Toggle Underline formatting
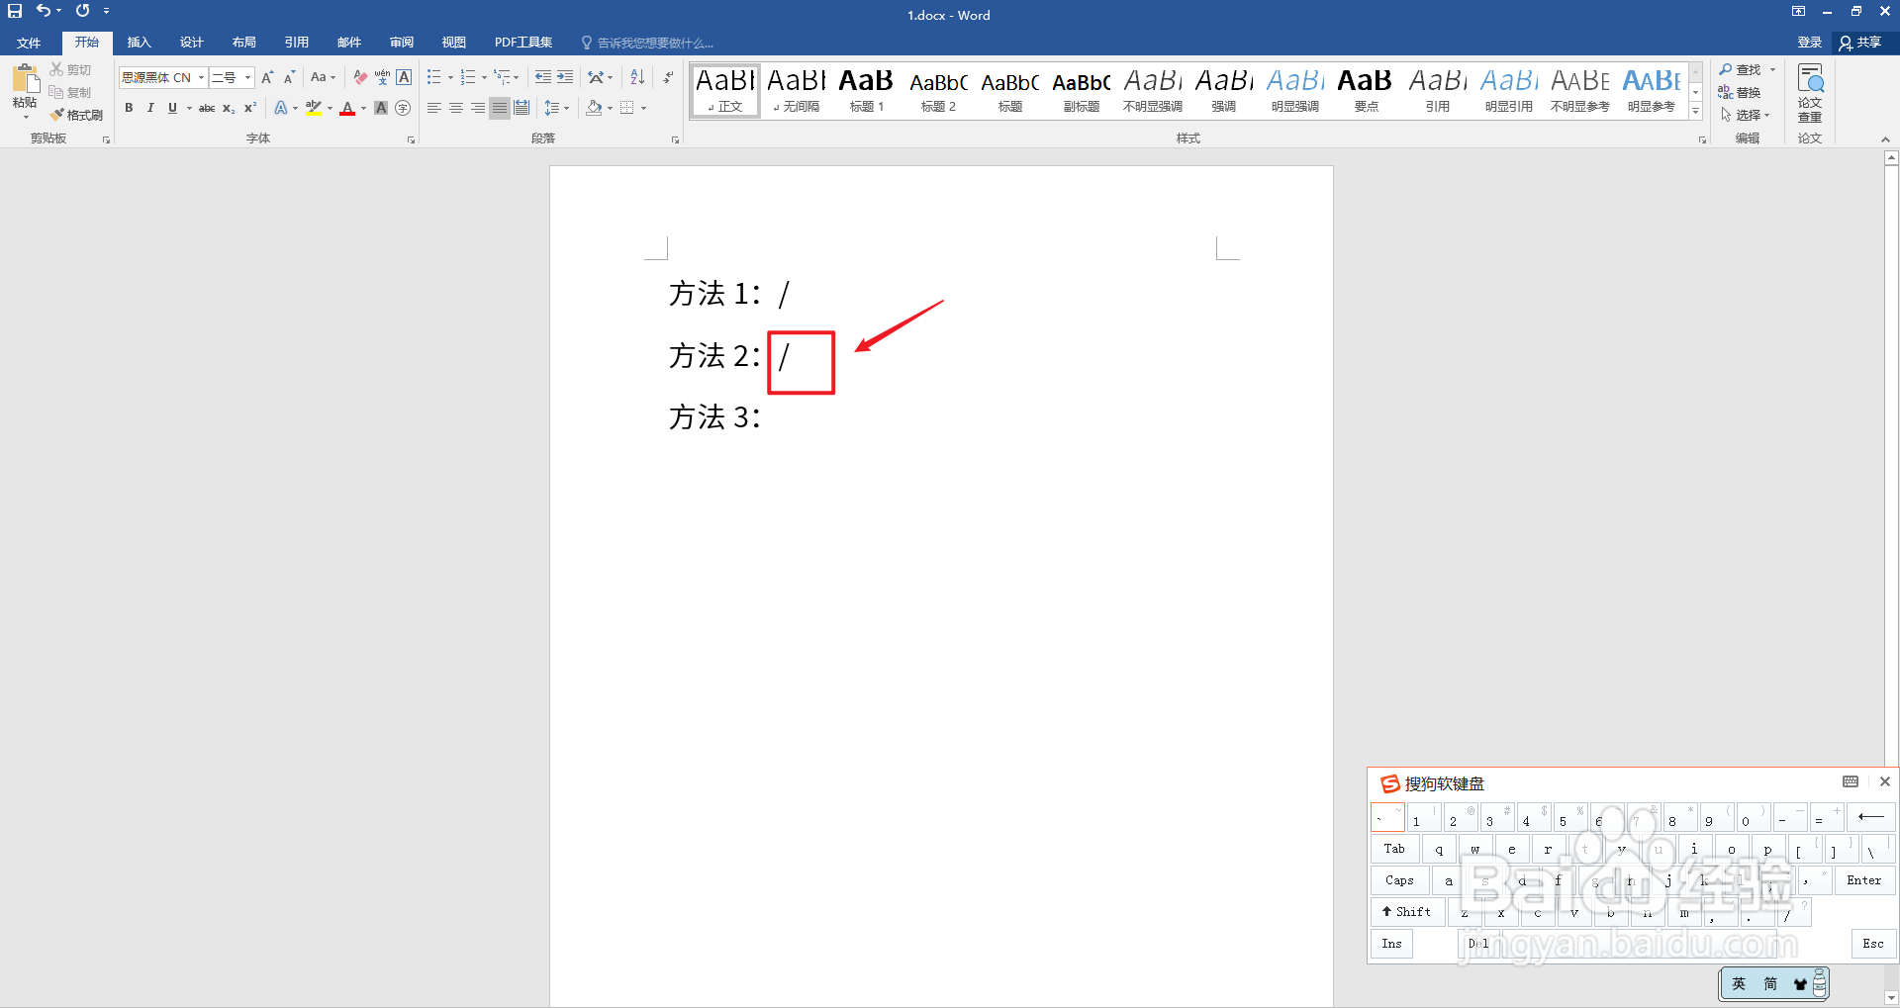 [172, 108]
